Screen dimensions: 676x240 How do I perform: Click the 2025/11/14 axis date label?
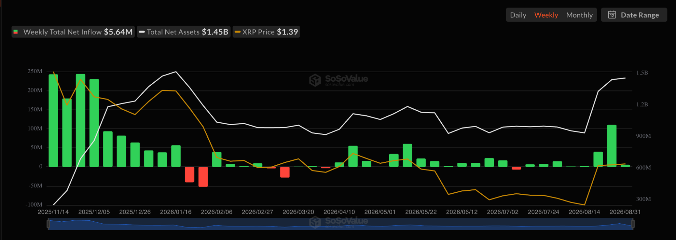tap(53, 212)
